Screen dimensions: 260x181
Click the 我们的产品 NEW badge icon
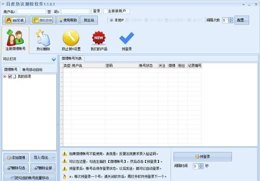tap(99, 40)
